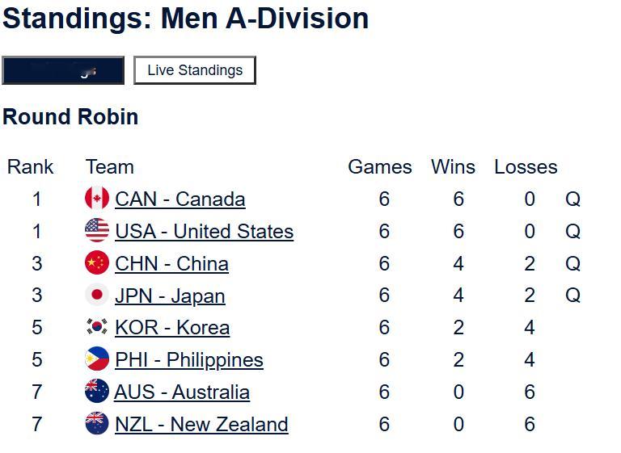Select the dark blue tab beside Live Standings
Screen dimensions: 621x453
pos(63,70)
